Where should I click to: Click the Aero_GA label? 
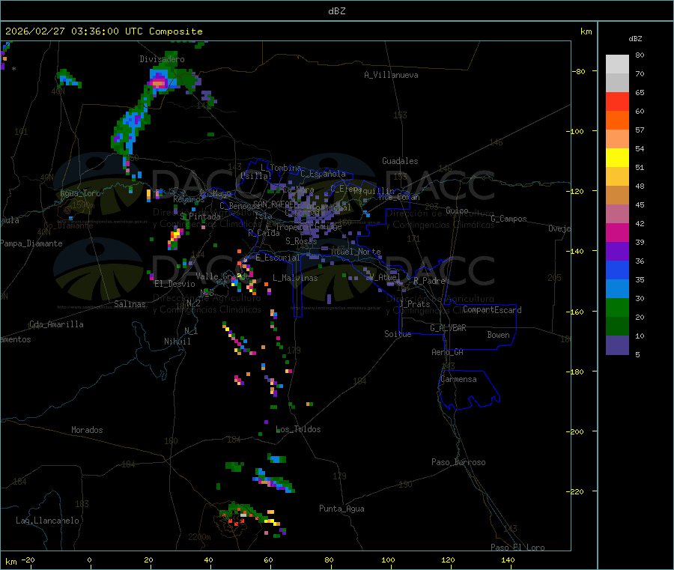click(x=448, y=352)
